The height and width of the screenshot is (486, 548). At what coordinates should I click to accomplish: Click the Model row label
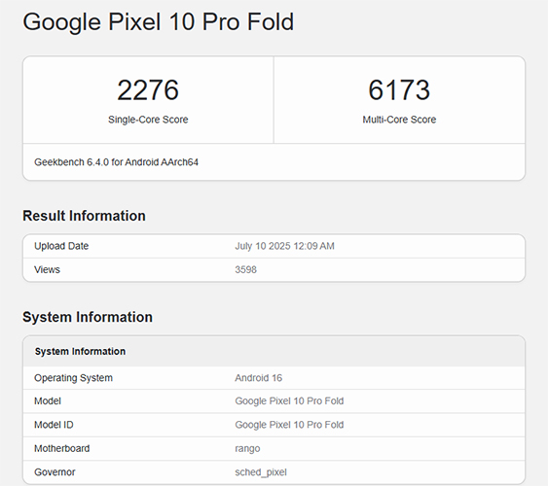point(47,401)
